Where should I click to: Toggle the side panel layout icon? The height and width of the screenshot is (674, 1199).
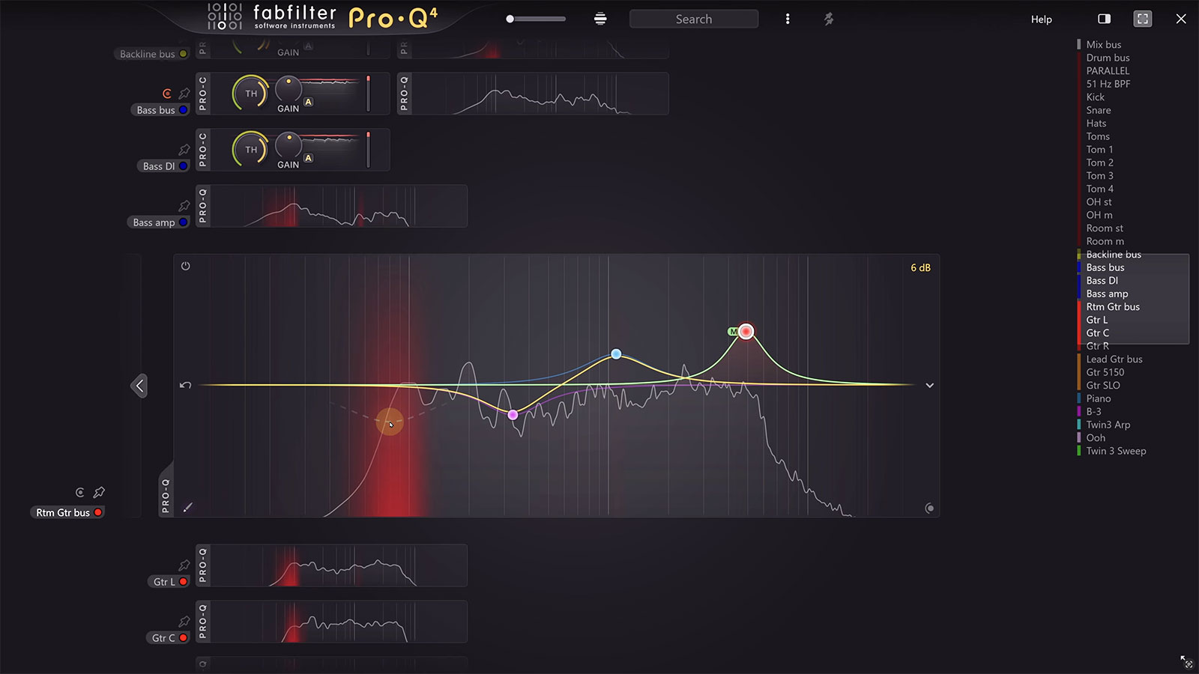pos(1105,19)
